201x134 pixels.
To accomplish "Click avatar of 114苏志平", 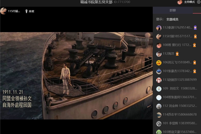I will [x=159, y=115].
